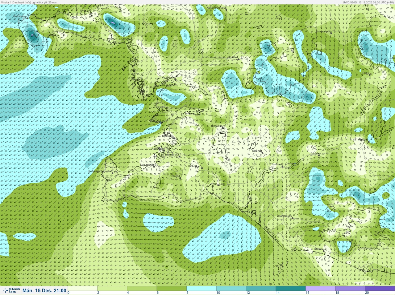Click the Búrfell station label
Screen dimensions: 395x295
point(314,153)
